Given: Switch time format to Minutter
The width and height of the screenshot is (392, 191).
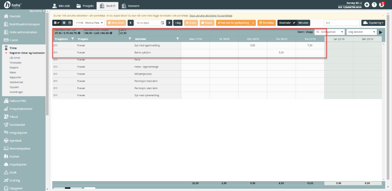Looking at the screenshot, I should tap(303, 23).
